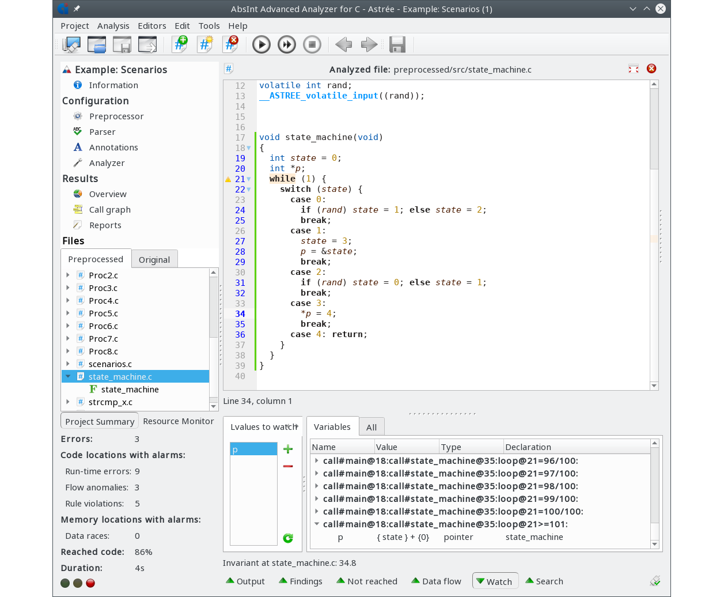Open the Reports results
724x597 pixels.
click(105, 225)
